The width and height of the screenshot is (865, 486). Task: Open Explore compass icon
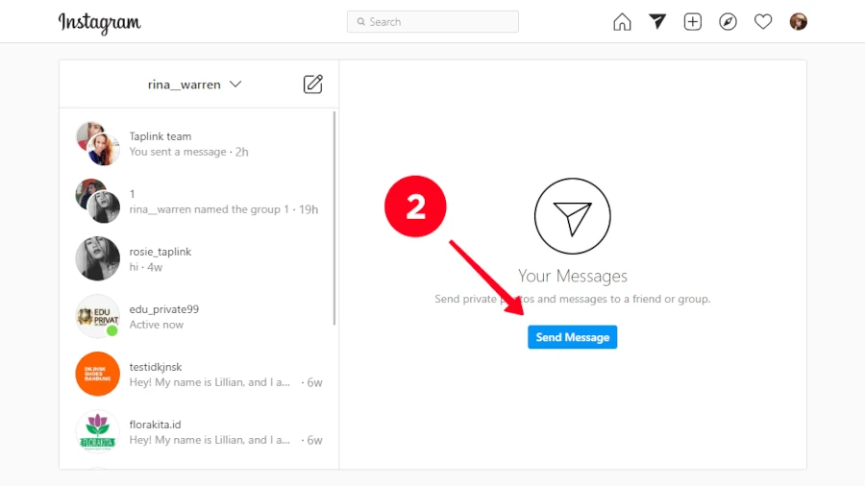(x=728, y=21)
